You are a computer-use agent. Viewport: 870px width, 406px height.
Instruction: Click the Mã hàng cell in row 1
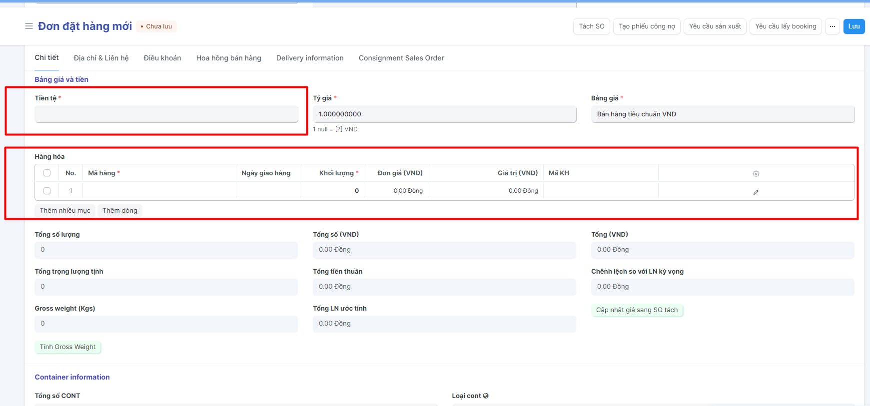pos(159,191)
